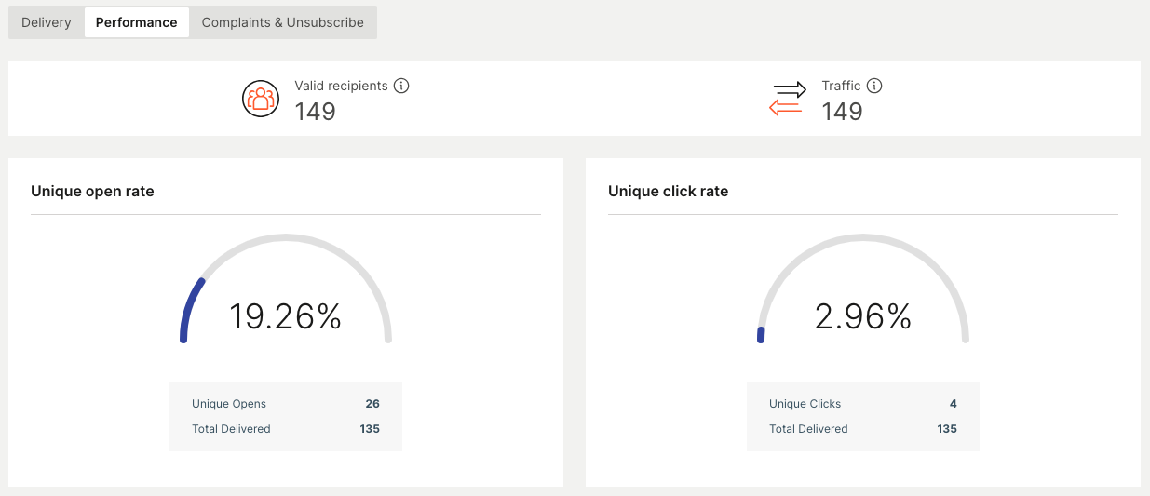The height and width of the screenshot is (496, 1150).
Task: Click the Valid recipients label
Action: [341, 86]
